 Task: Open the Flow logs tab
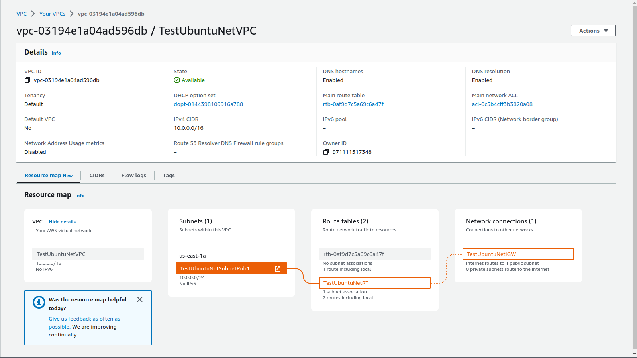point(133,176)
